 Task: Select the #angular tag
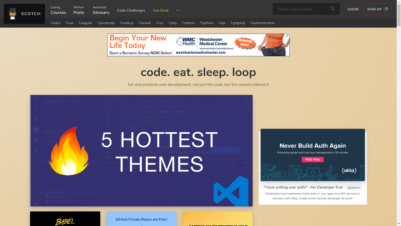pos(85,23)
